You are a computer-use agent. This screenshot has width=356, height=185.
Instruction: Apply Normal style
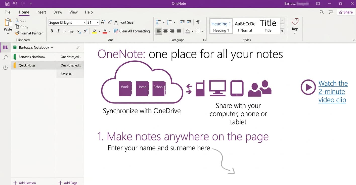pyautogui.click(x=245, y=26)
